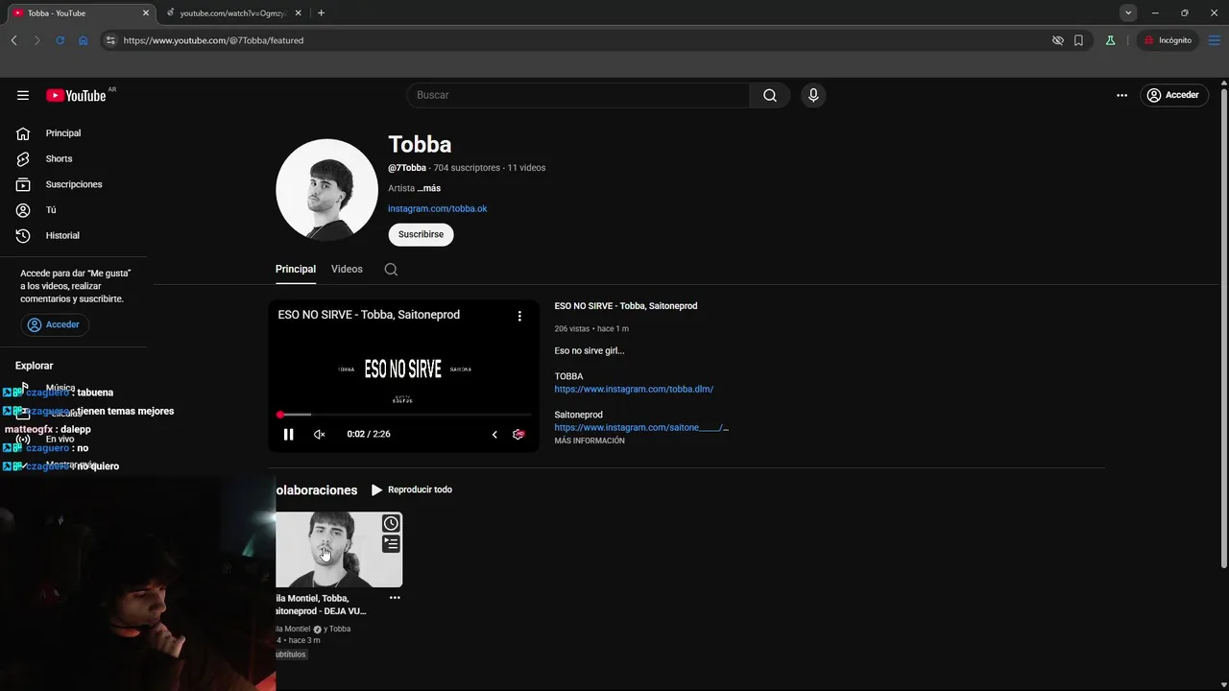Click the search magnifier button
Viewport: 1229px width, 691px height.
[770, 95]
